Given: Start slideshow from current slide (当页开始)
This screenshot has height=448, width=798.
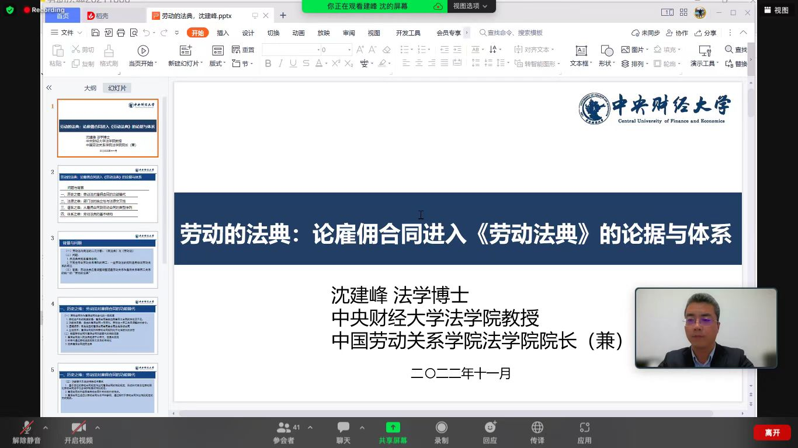Looking at the screenshot, I should point(143,51).
